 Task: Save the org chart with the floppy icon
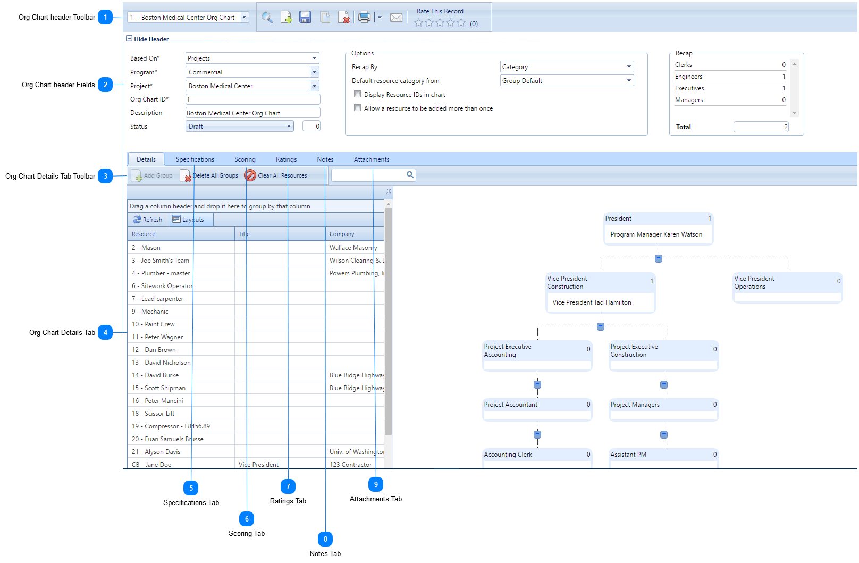(x=305, y=18)
